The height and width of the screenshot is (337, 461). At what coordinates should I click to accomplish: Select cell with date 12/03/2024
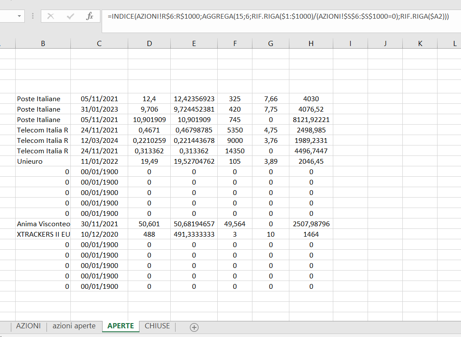click(x=99, y=140)
